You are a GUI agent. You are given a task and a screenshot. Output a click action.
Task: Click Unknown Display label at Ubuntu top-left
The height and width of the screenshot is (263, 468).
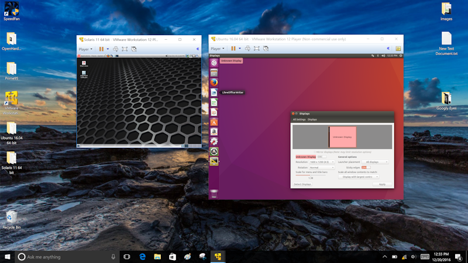tap(231, 61)
